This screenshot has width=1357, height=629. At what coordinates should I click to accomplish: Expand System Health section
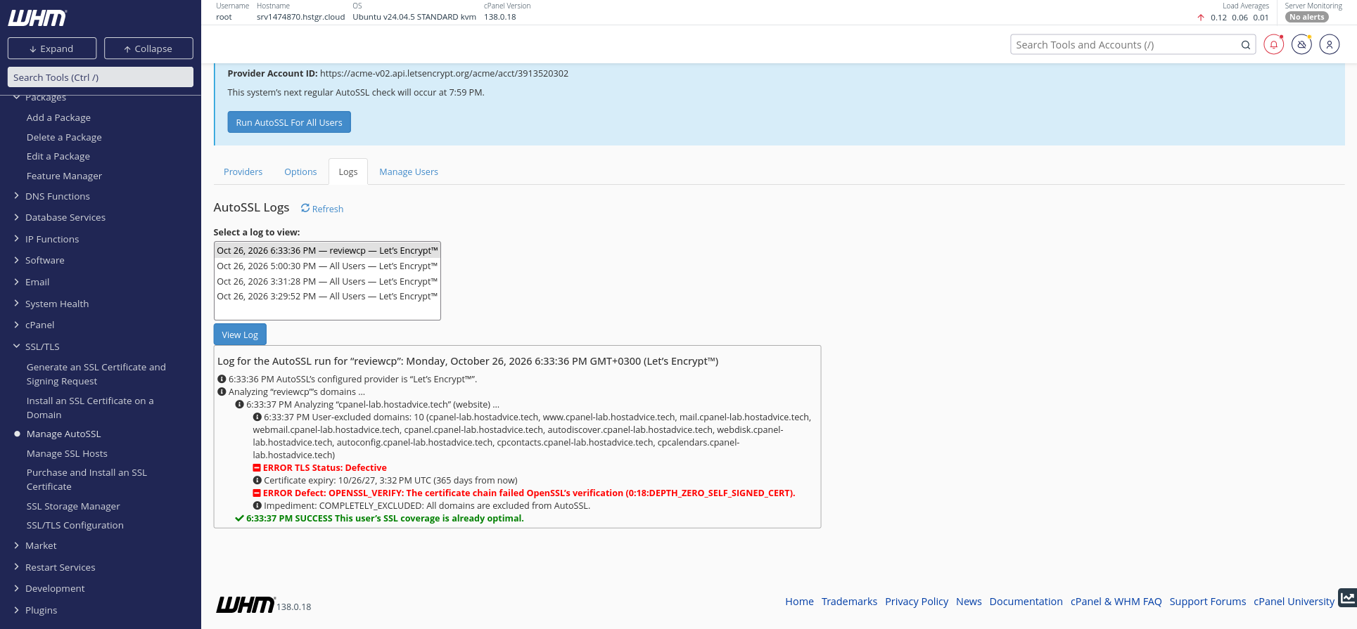coord(57,304)
